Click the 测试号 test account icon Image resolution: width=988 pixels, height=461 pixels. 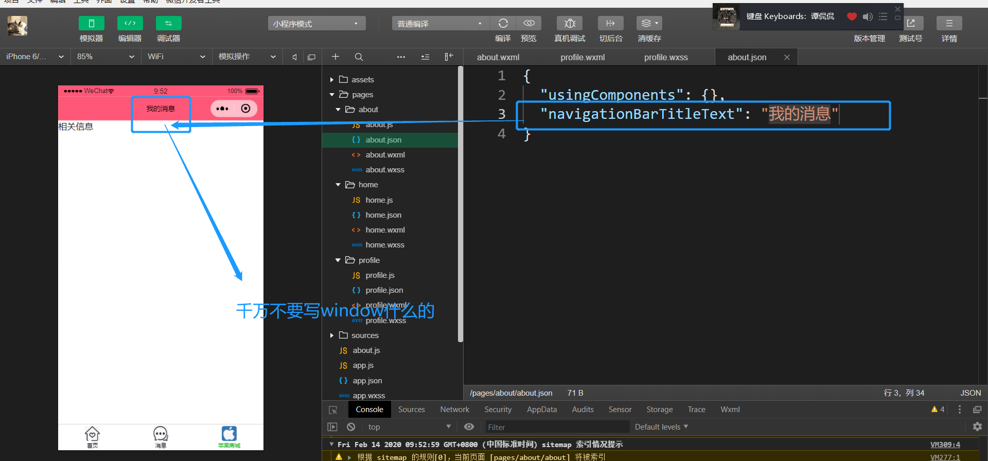[911, 24]
